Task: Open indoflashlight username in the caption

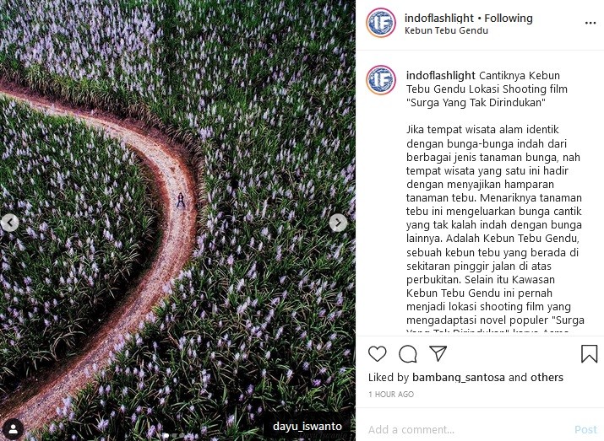Action: (441, 76)
